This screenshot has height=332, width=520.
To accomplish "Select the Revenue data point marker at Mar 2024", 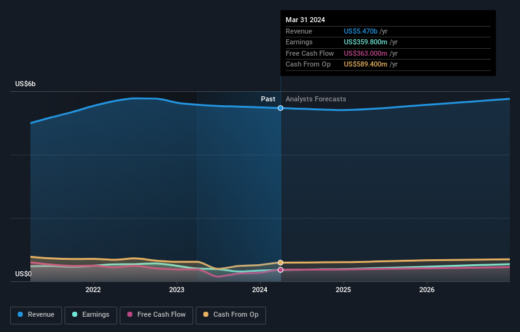I will click(281, 108).
